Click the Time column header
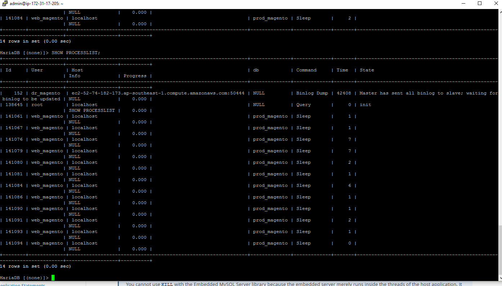 coord(342,70)
